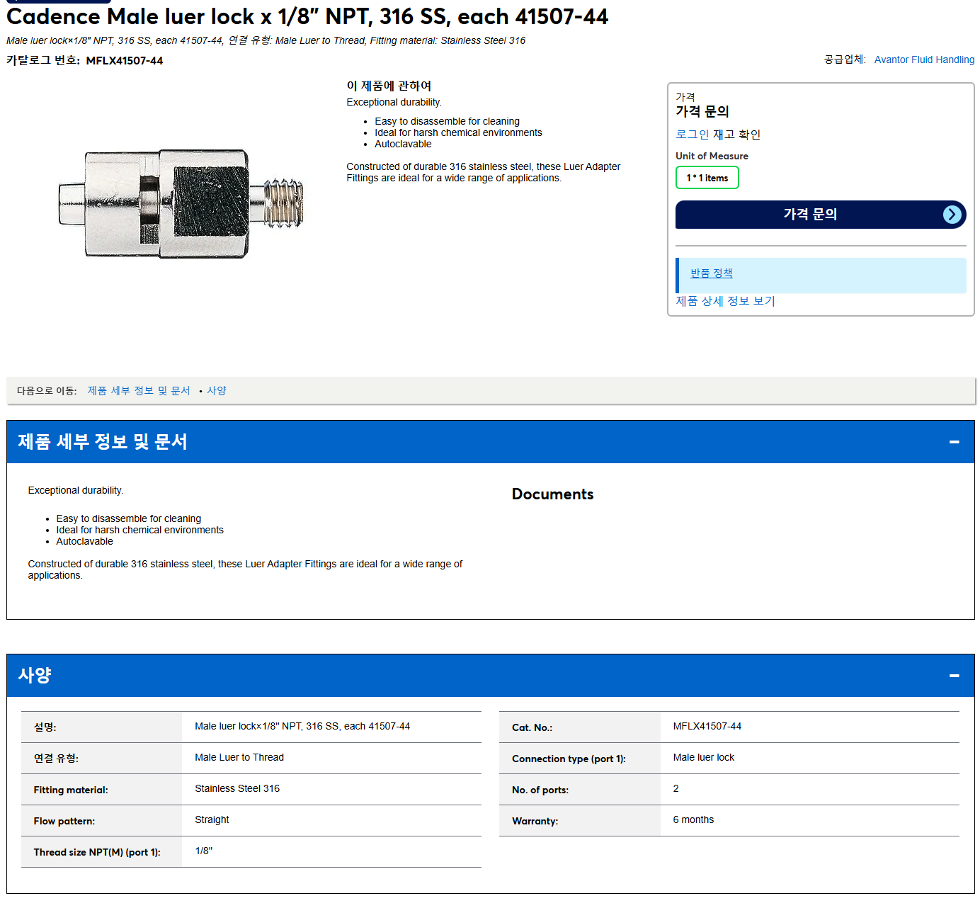Click the arrow icon on 가격 문의 button
Viewport: 980px width, 908px height.
[x=952, y=215]
